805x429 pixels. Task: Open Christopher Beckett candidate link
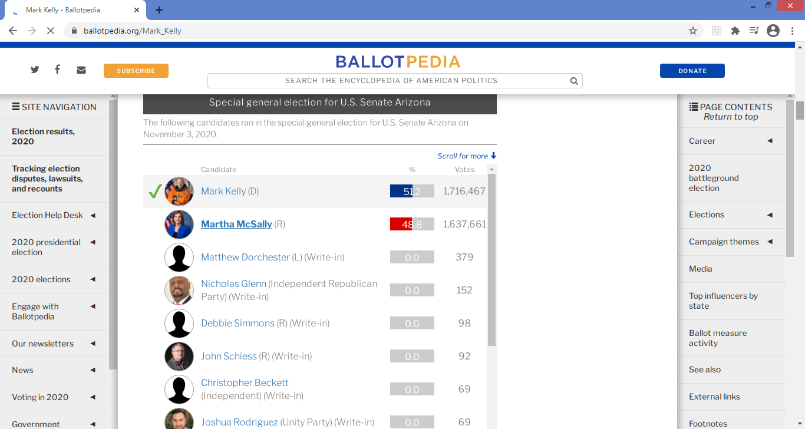[245, 382]
